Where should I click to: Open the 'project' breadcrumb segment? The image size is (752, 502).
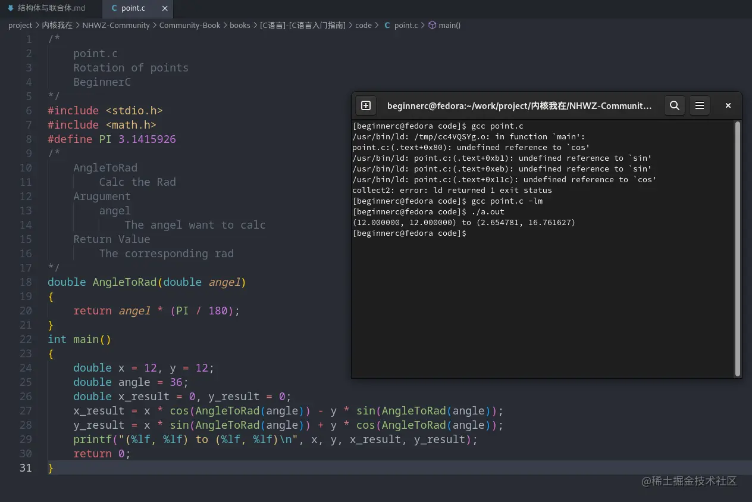(20, 25)
